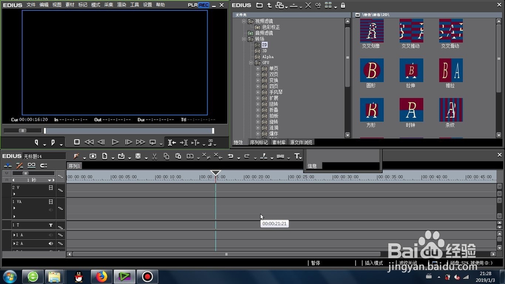Switch to the 序列标记 tab
This screenshot has height=284, width=505.
(x=259, y=143)
